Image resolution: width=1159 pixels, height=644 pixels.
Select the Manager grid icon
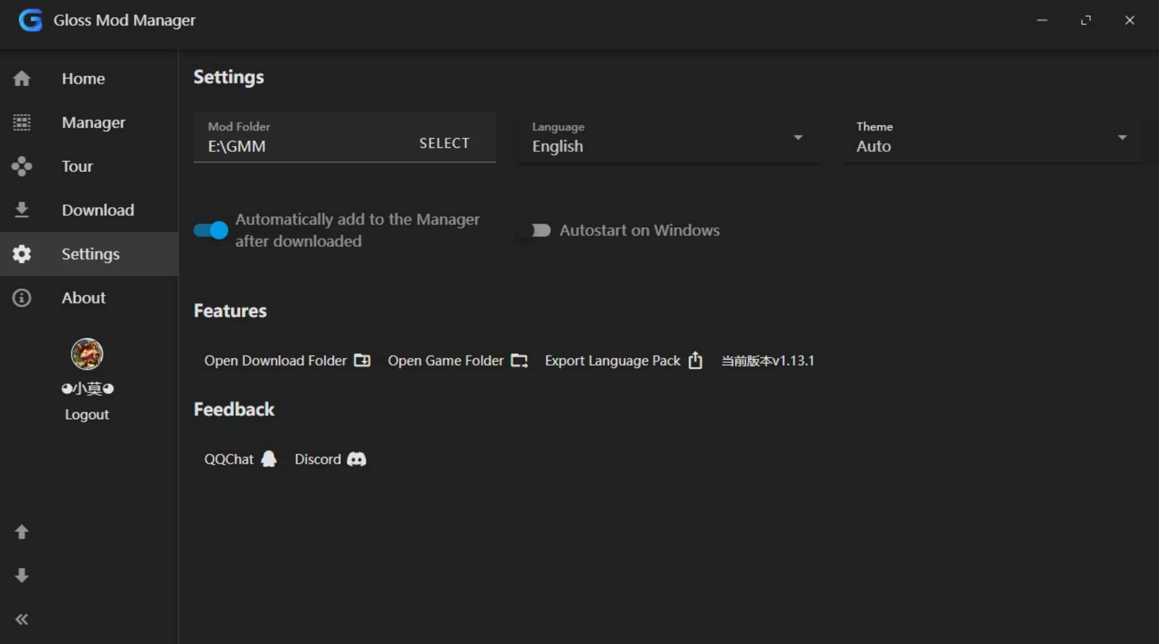point(22,122)
